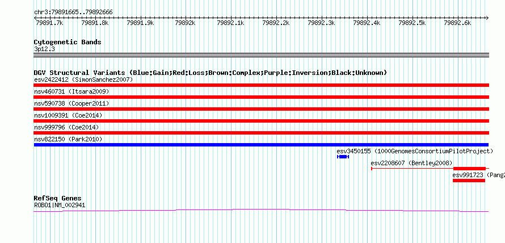Select the red loss bar under nsv460731
The image size is (505, 243).
point(261,97)
